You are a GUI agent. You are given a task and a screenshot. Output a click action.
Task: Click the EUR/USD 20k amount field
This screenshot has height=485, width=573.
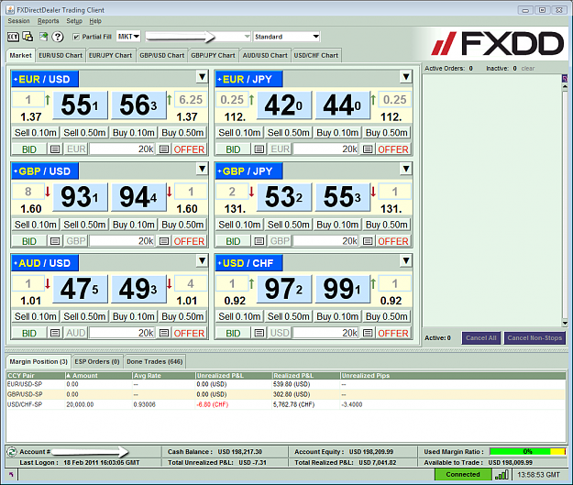123,149
